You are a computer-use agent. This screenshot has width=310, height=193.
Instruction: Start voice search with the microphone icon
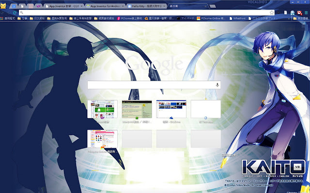pyautogui.click(x=217, y=85)
